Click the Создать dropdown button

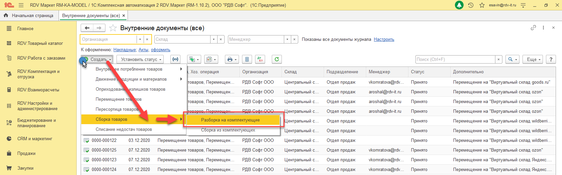tap(97, 59)
